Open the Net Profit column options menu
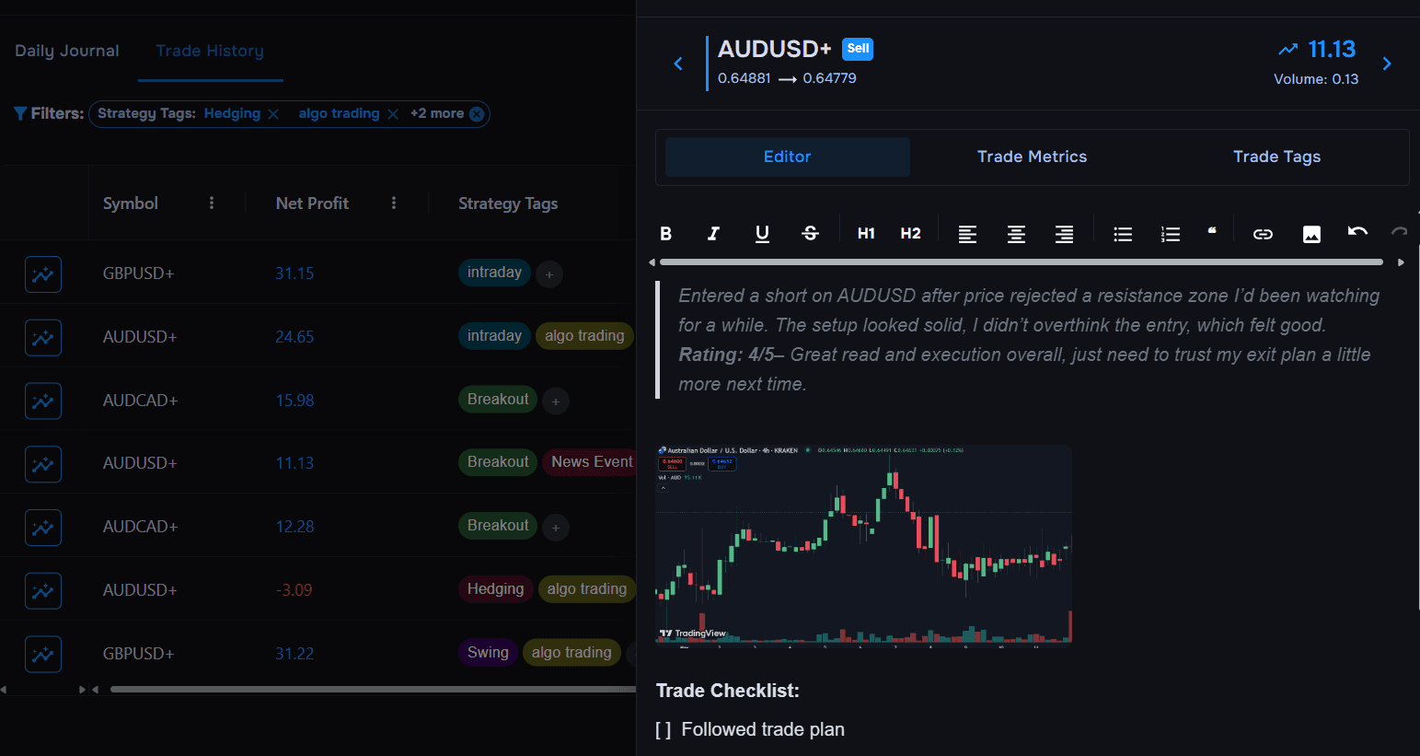The height and width of the screenshot is (756, 1420). click(394, 203)
